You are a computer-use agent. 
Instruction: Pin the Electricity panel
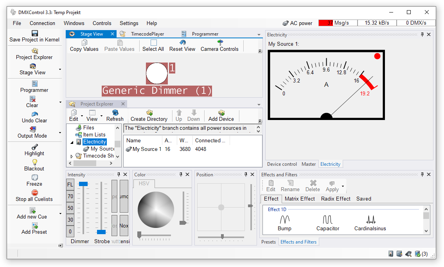(422, 34)
